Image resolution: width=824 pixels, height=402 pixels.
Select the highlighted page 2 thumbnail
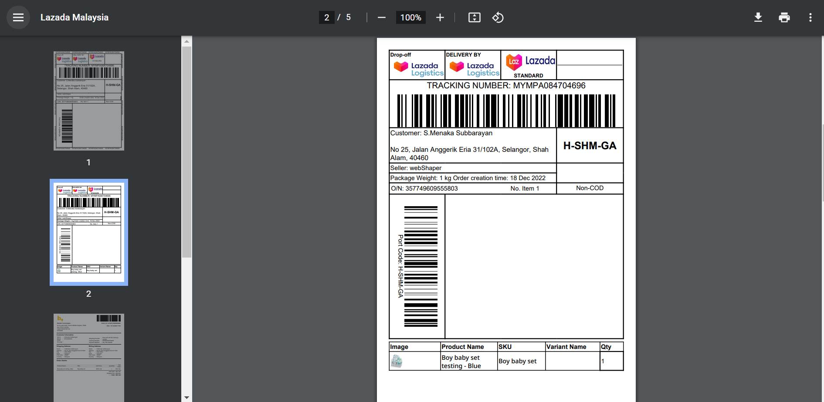pyautogui.click(x=89, y=232)
